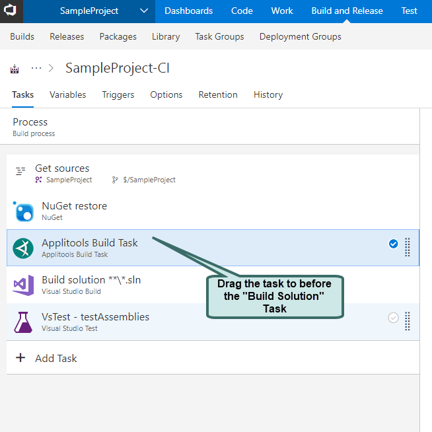Expand the breadcrumb ellipsis menu
This screenshot has width=432, height=432.
[36, 68]
